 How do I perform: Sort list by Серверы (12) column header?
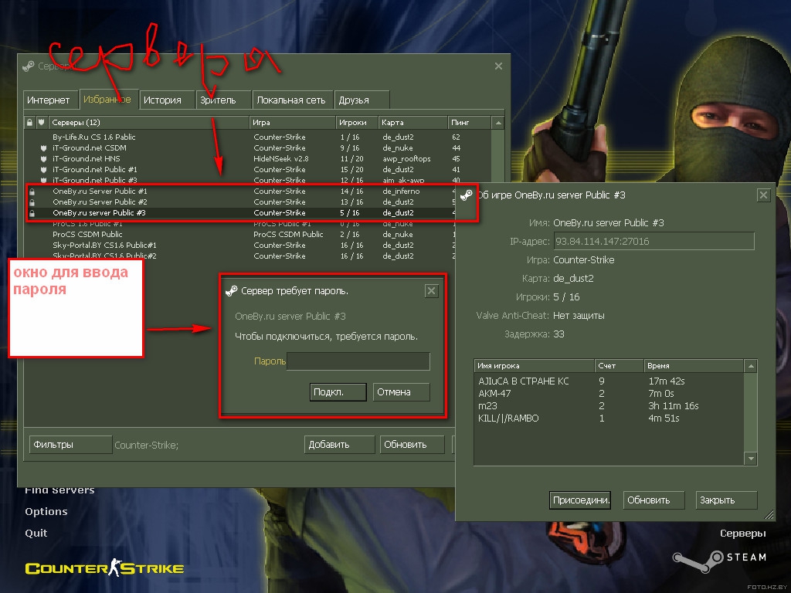148,123
